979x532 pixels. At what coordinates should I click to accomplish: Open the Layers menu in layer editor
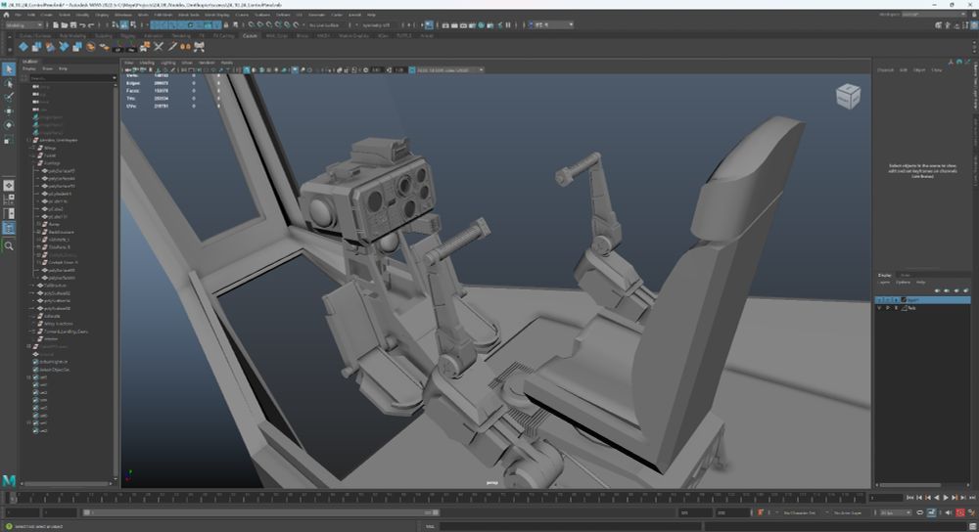[884, 283]
